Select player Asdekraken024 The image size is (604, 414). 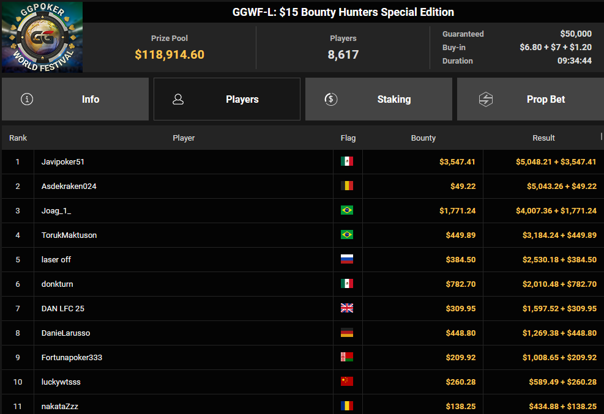69,187
